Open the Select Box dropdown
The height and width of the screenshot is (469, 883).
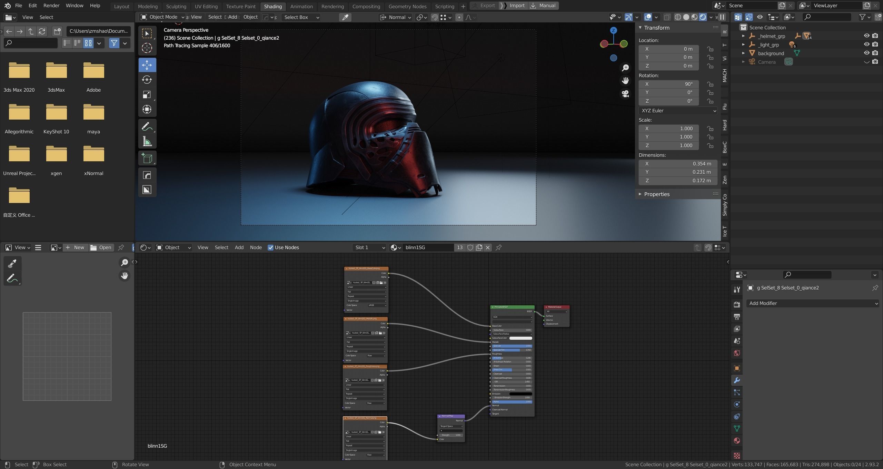click(301, 17)
